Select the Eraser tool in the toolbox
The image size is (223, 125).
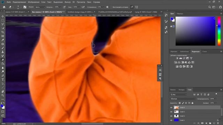coord(3,60)
